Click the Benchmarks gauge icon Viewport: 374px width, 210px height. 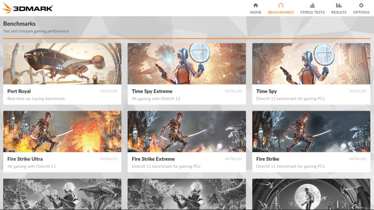[280, 6]
